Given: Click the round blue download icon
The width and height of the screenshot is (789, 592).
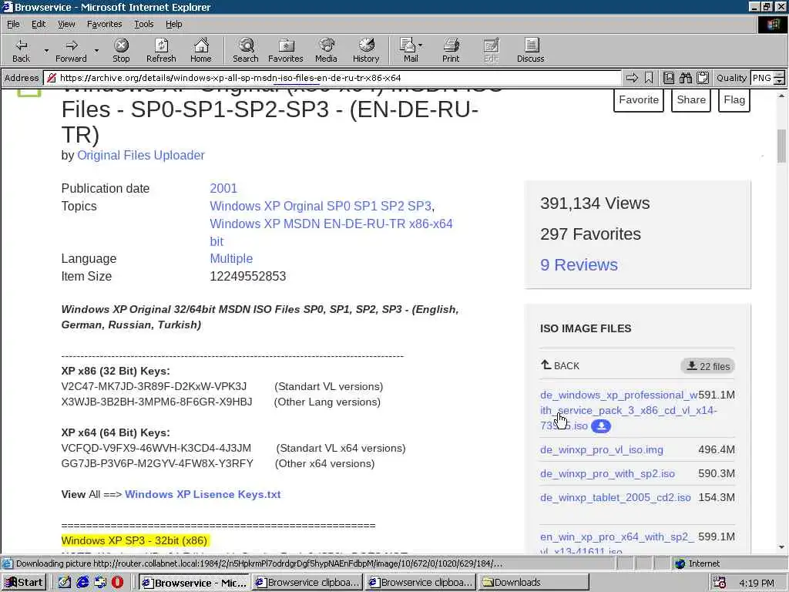Looking at the screenshot, I should click(601, 426).
